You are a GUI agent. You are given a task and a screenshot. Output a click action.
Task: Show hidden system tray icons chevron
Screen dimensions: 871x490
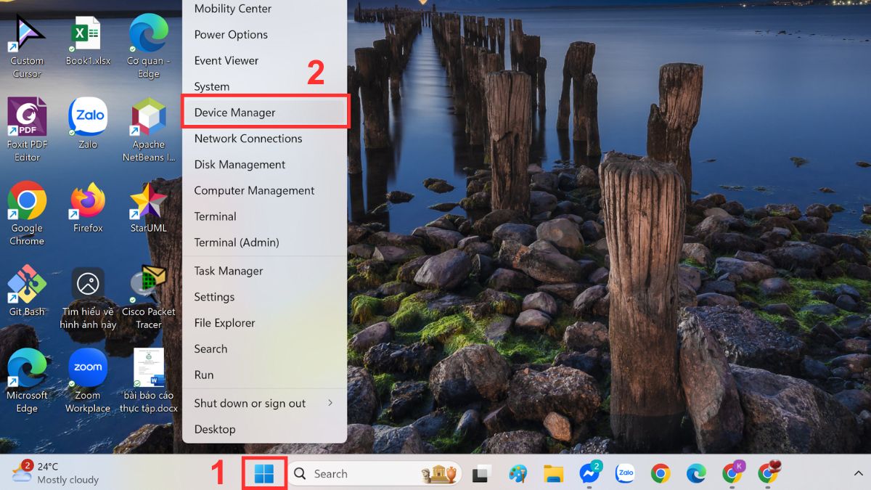tap(858, 474)
